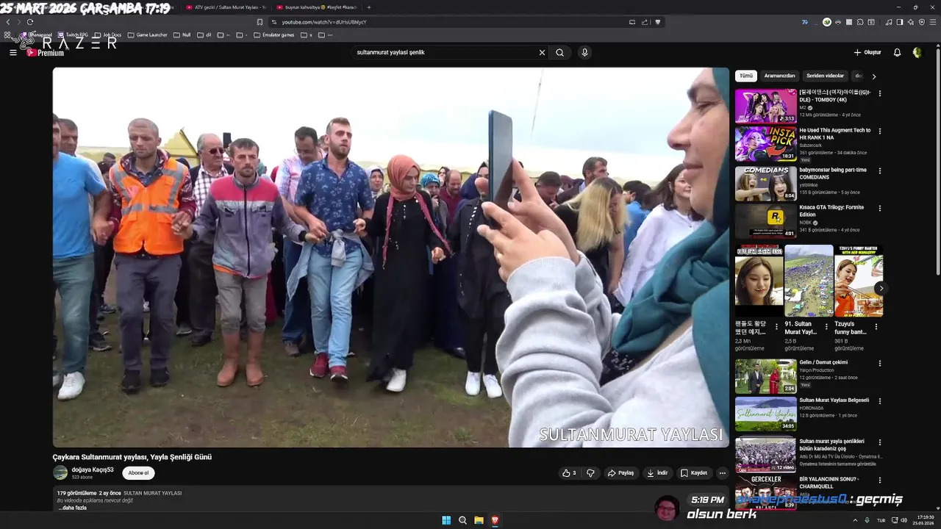The image size is (941, 529).
Task: Select the Tümü filter chip
Action: click(746, 76)
